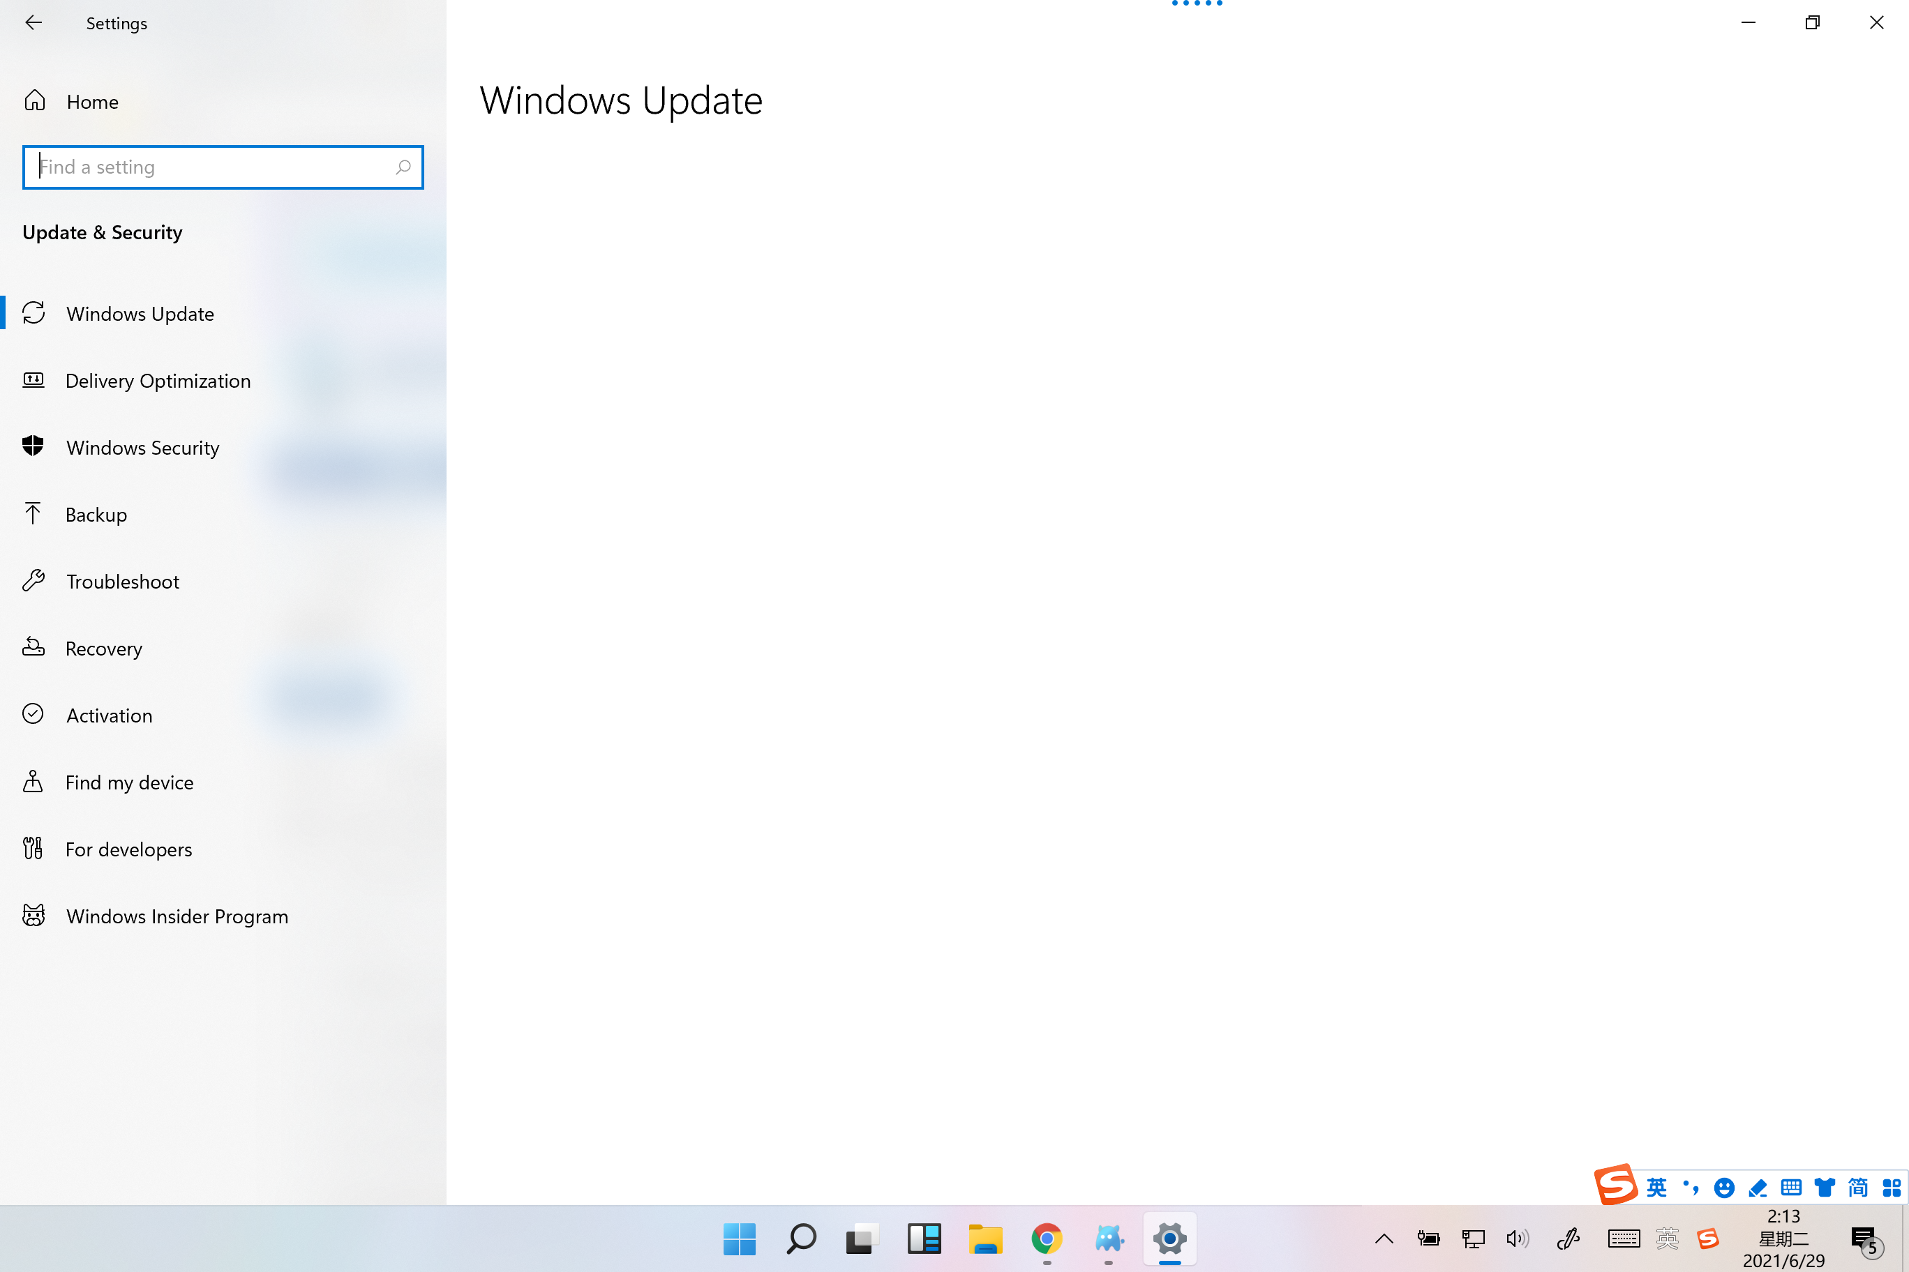Open taskbar Search magnifier
This screenshot has width=1909, height=1272.
click(800, 1239)
